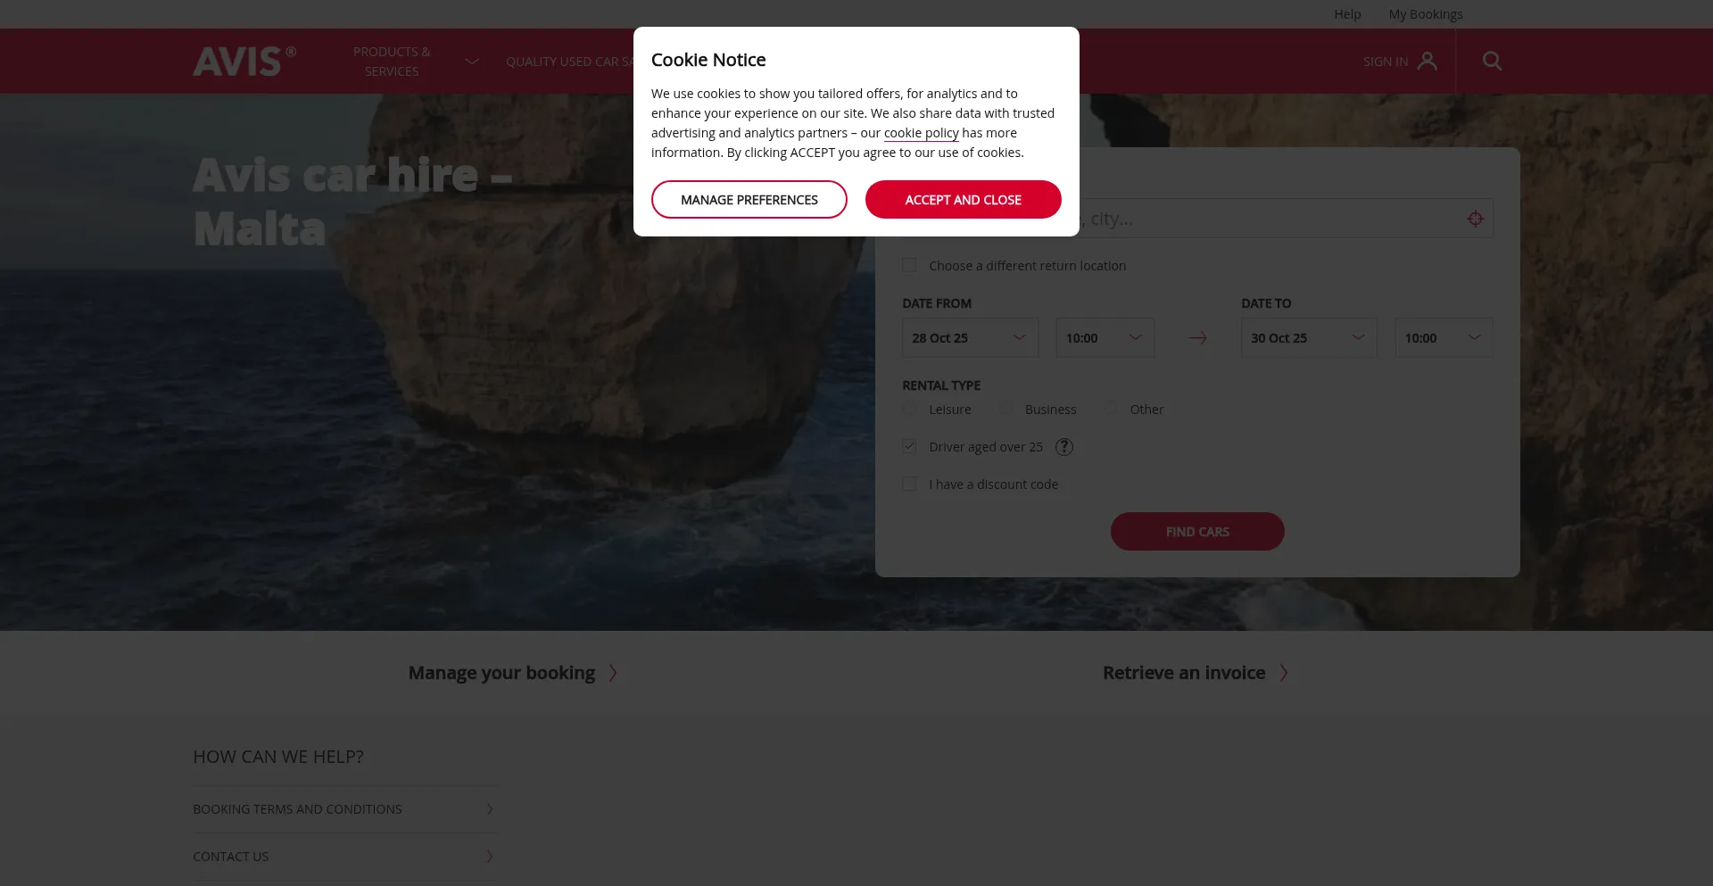Click the search magnifier icon in header

click(x=1492, y=61)
